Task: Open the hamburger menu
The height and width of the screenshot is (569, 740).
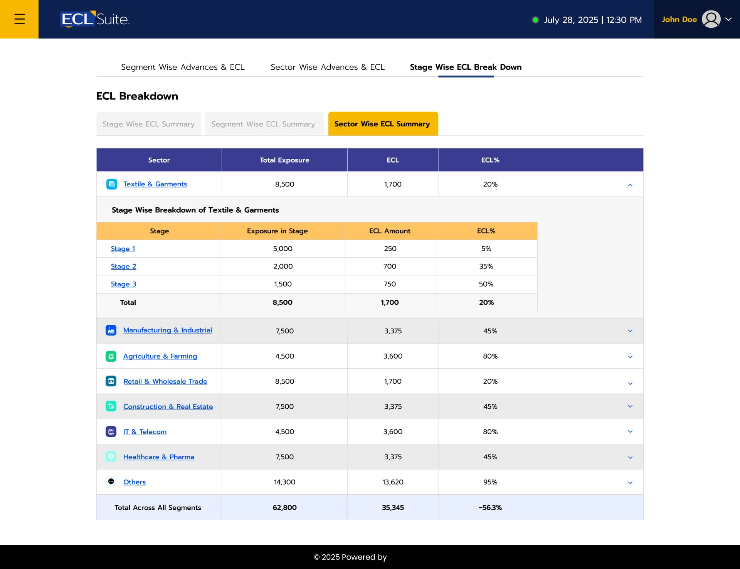Action: (x=19, y=19)
